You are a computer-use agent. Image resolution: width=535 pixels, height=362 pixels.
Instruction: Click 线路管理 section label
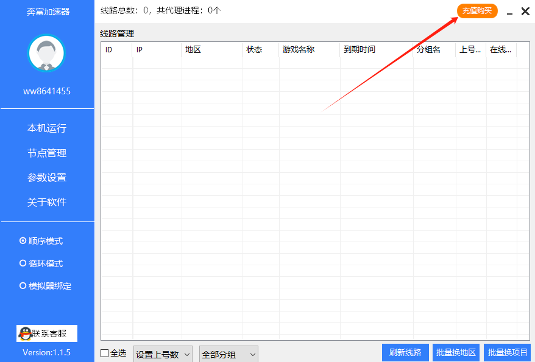click(x=117, y=33)
